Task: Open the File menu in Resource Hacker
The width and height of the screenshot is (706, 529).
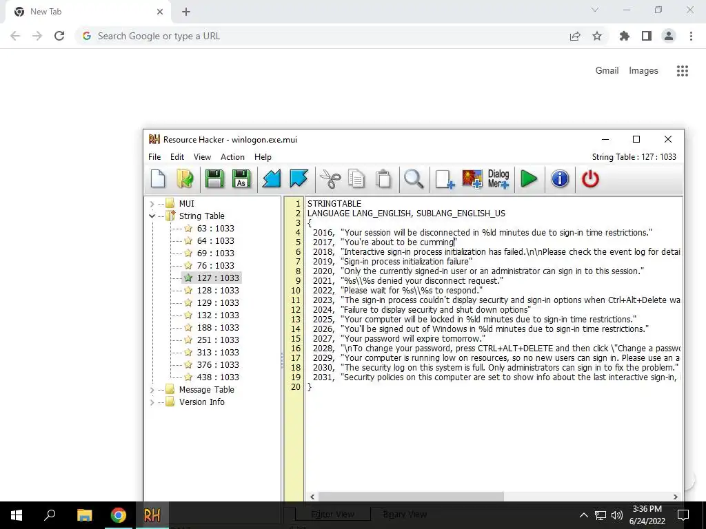Action: [x=154, y=157]
